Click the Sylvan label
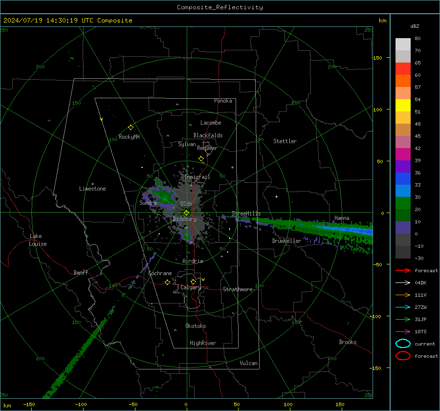This screenshot has width=440, height=411. coord(187,144)
